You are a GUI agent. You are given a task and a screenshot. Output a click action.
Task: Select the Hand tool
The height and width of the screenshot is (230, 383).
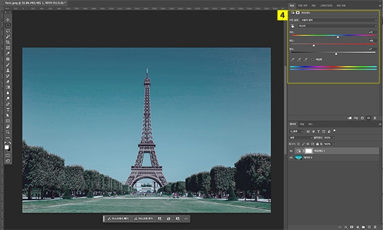click(x=8, y=127)
